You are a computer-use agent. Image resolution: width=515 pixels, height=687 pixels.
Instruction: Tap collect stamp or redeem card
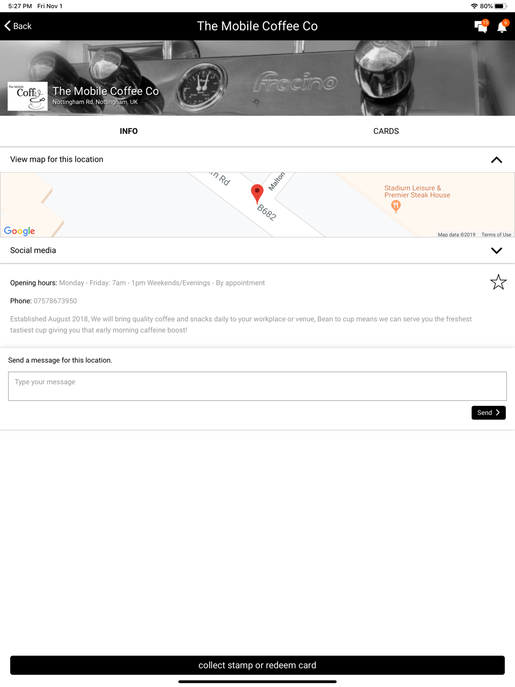point(257,665)
